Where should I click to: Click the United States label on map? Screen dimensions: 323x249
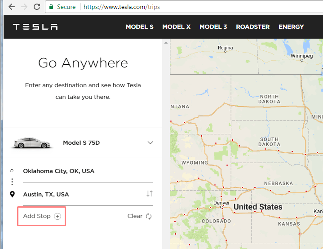pos(258,207)
